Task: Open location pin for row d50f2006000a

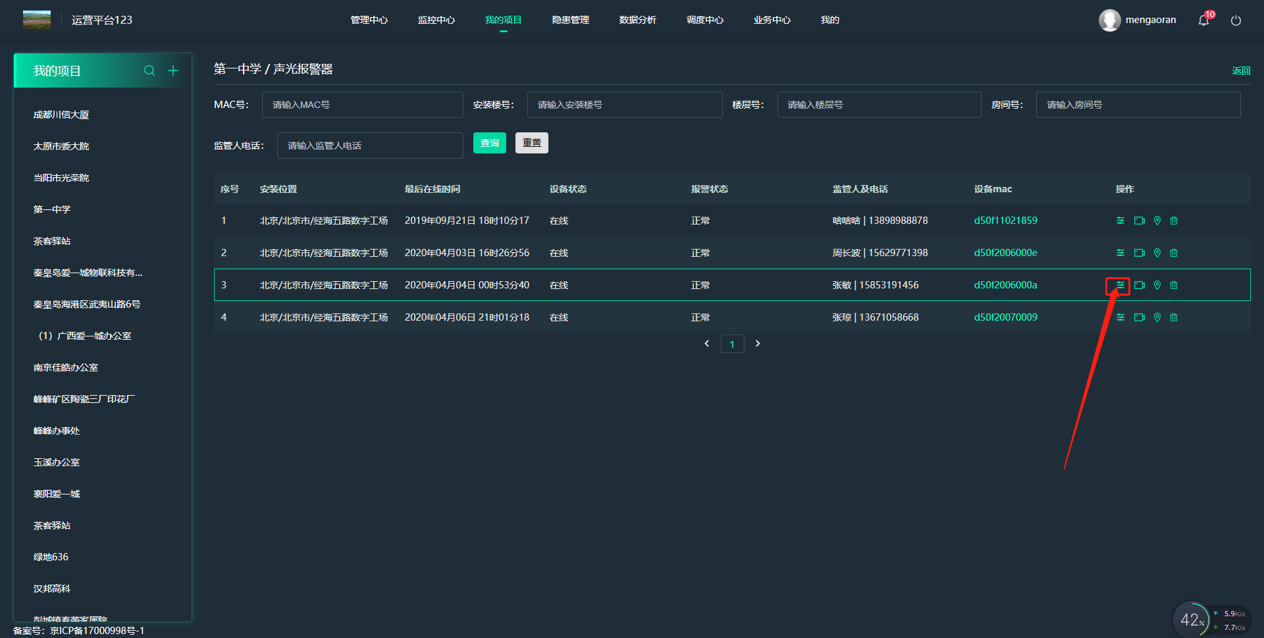Action: (1157, 285)
